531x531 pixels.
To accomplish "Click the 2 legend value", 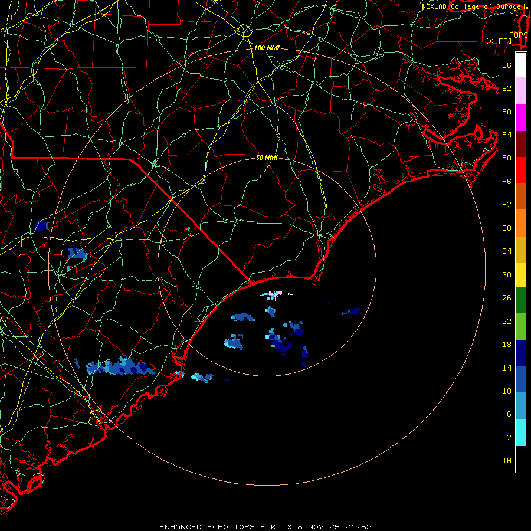I will (509, 437).
